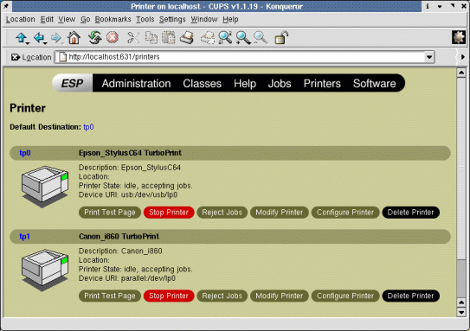Click the scrollbar up arrow at top
This screenshot has height=331, width=470.
(461, 73)
